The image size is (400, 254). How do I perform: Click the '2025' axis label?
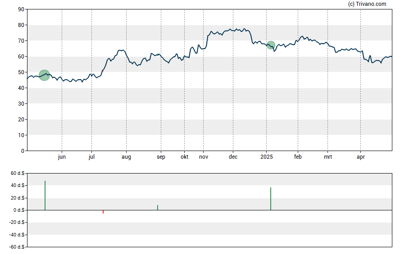267,157
